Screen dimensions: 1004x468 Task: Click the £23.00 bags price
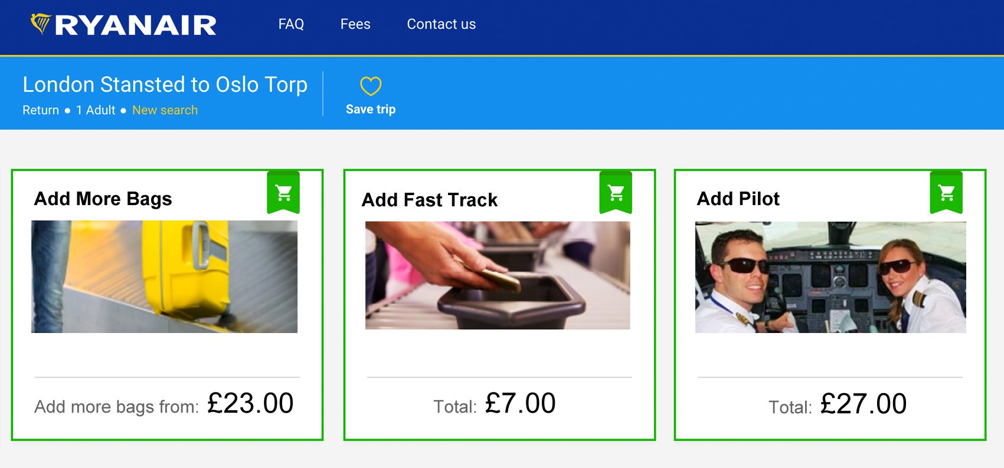click(250, 404)
